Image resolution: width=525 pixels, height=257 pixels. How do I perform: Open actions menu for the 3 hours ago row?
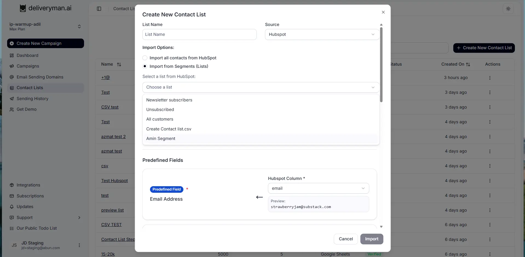pyautogui.click(x=490, y=78)
